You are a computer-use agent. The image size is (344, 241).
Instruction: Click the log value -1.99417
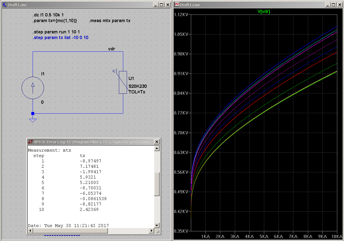[x=91, y=172]
